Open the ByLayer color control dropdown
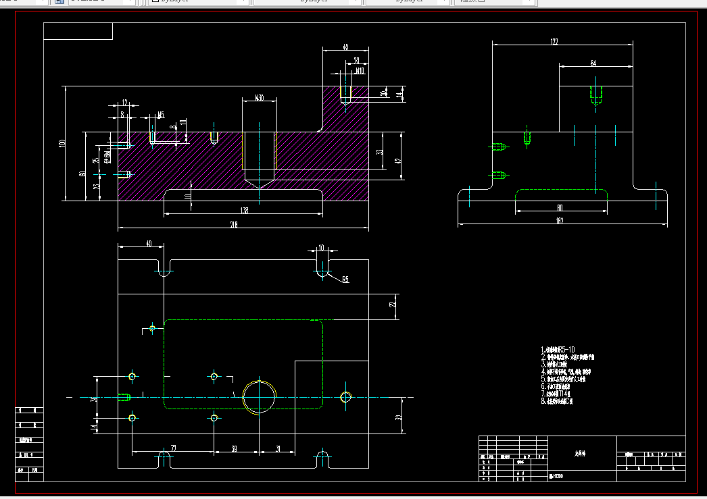The height and width of the screenshot is (499, 707). click(199, 1)
